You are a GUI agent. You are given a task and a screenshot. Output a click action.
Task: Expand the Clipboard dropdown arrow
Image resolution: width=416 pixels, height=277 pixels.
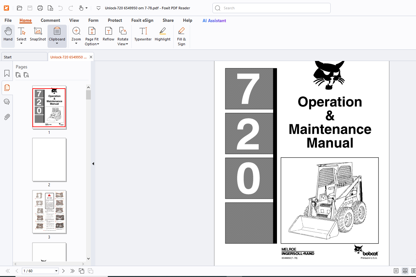(x=57, y=43)
